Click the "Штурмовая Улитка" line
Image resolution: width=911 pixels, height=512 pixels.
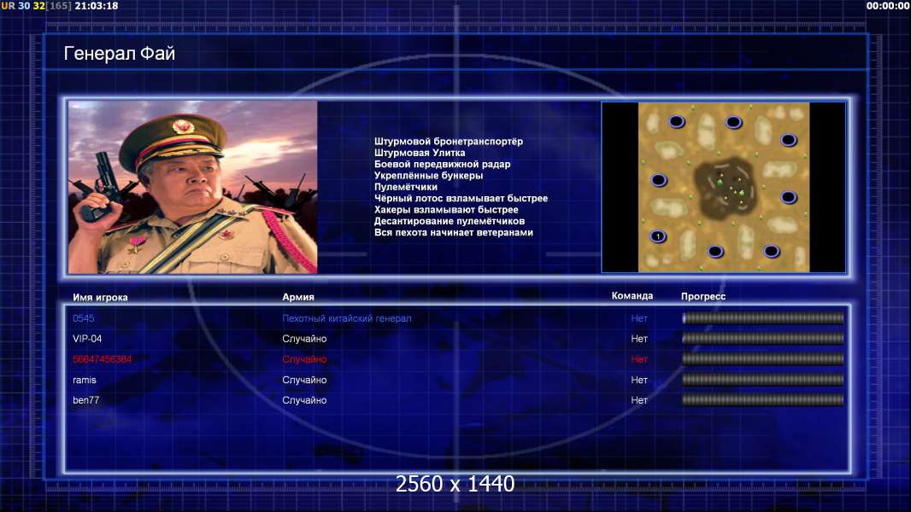[x=420, y=153]
